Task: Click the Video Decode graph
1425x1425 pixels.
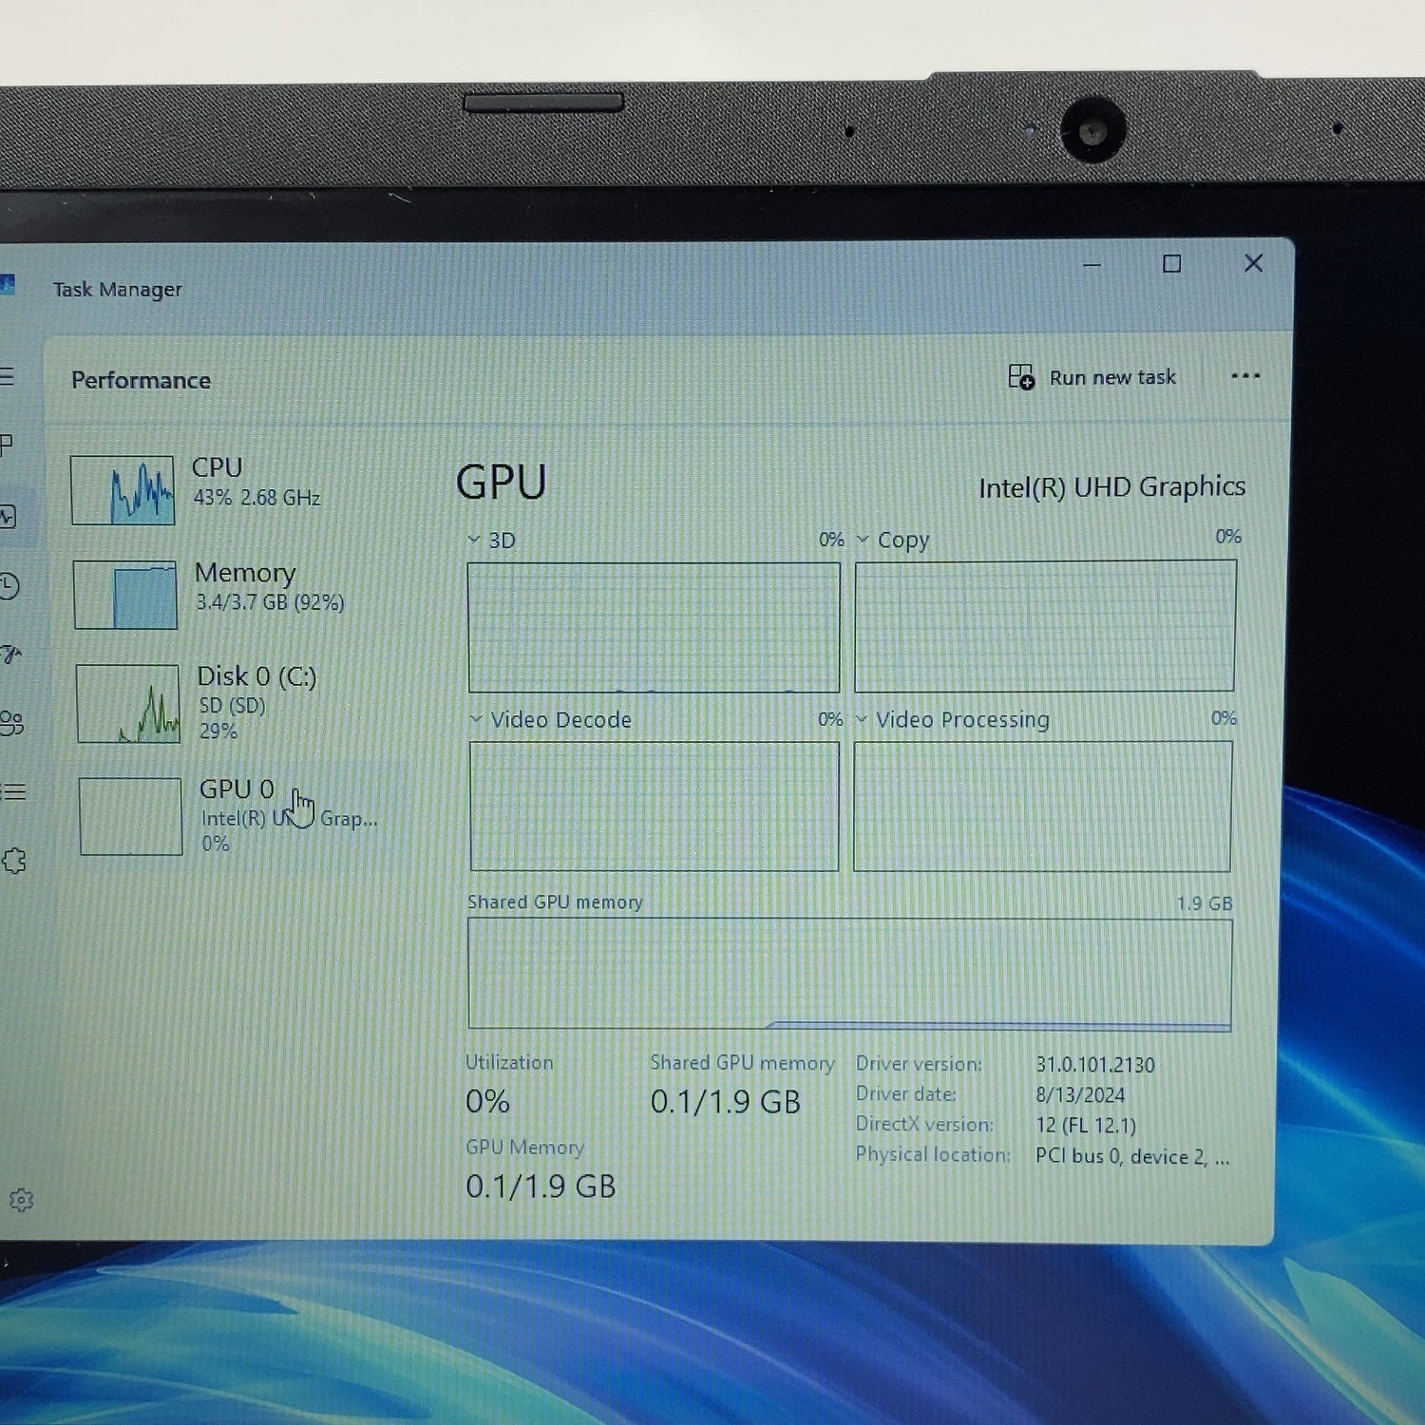Action: point(655,807)
